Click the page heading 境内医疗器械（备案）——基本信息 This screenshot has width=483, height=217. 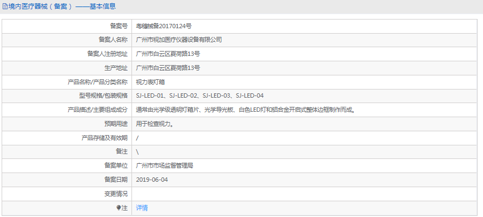[62, 7]
